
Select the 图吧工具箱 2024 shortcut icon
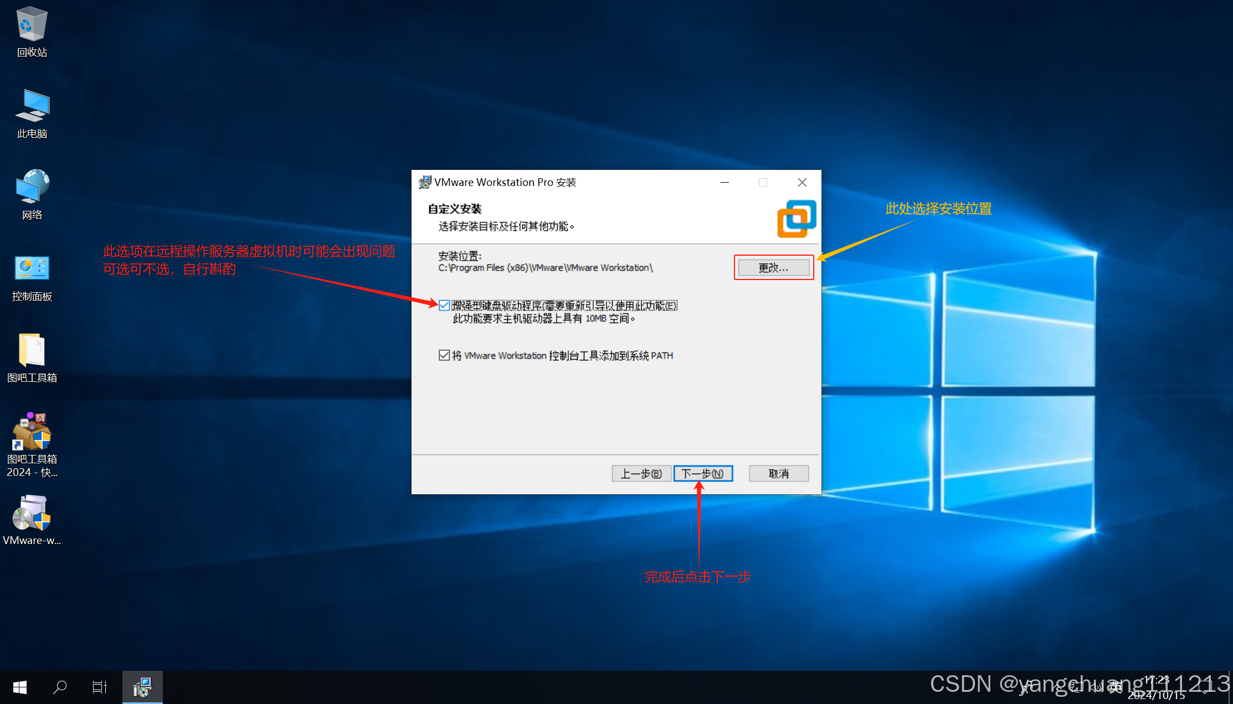coord(32,445)
